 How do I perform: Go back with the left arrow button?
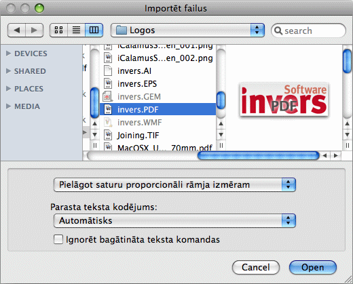coord(16,30)
